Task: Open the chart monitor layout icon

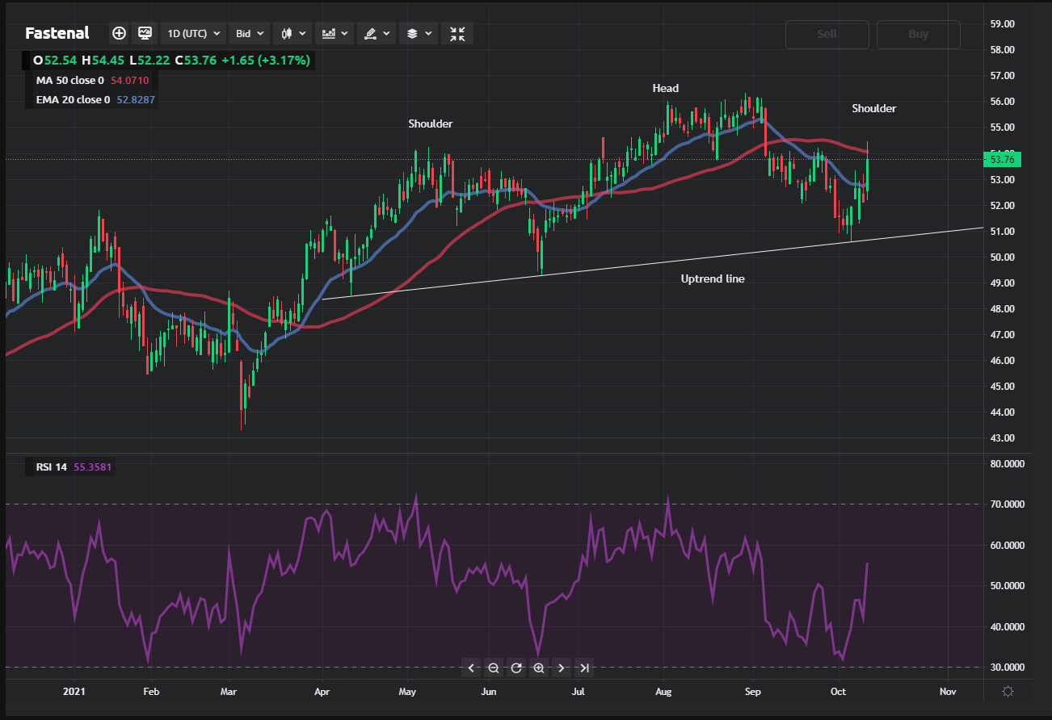Action: pos(145,34)
